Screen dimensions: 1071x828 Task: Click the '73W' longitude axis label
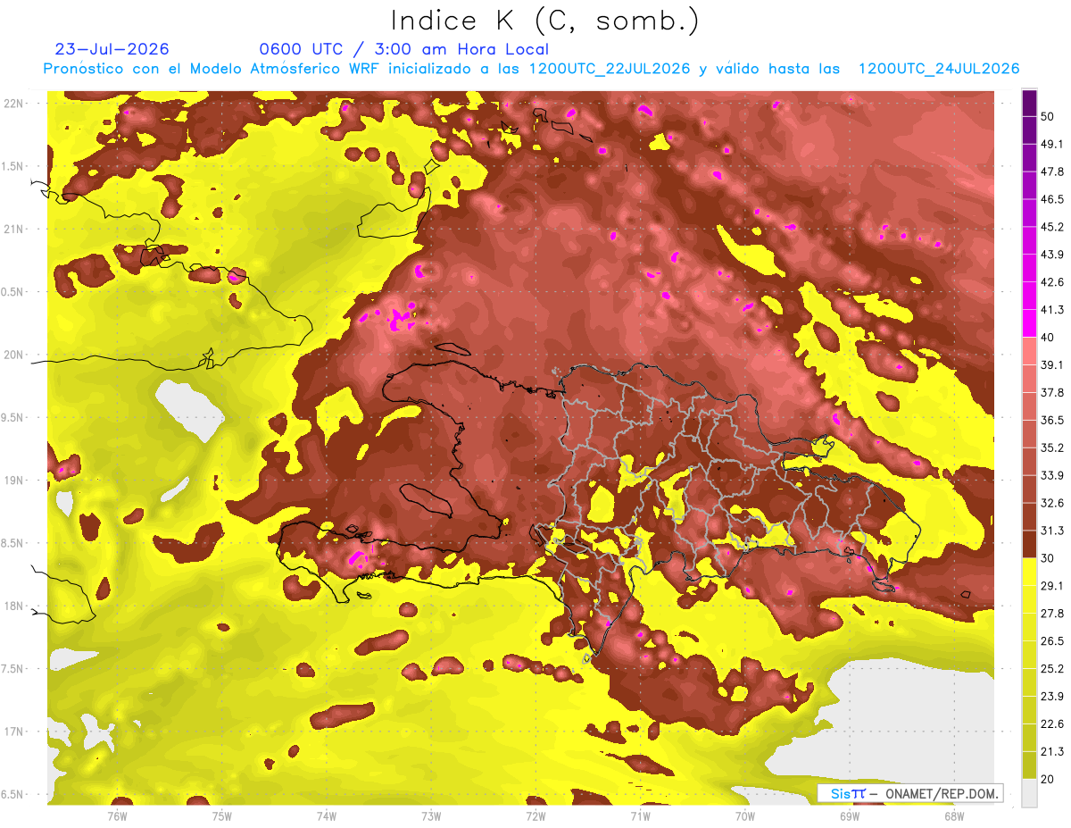pyautogui.click(x=431, y=816)
